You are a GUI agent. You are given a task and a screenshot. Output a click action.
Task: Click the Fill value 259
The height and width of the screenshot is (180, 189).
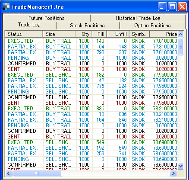coord(100,154)
